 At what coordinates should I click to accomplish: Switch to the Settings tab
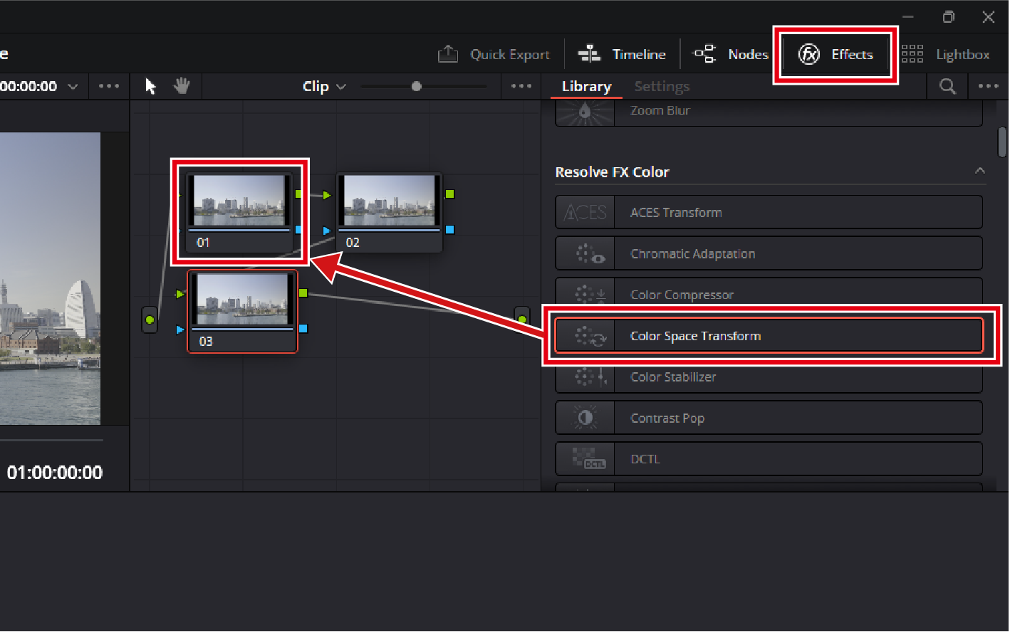[662, 86]
